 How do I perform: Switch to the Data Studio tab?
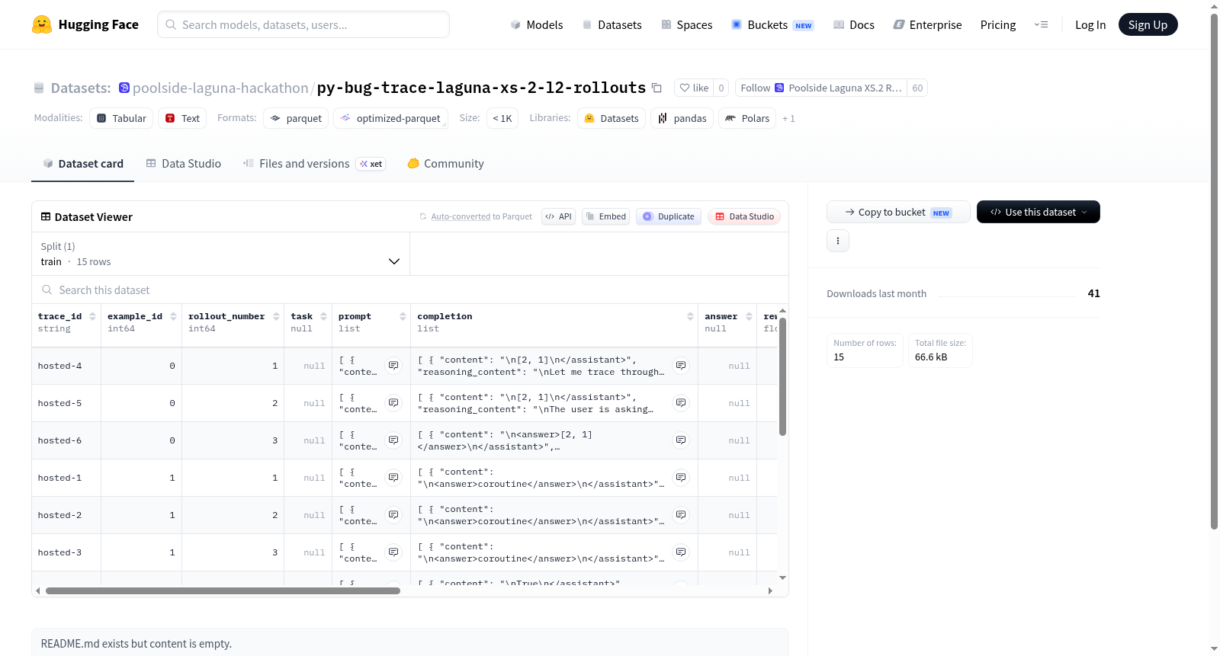click(184, 164)
